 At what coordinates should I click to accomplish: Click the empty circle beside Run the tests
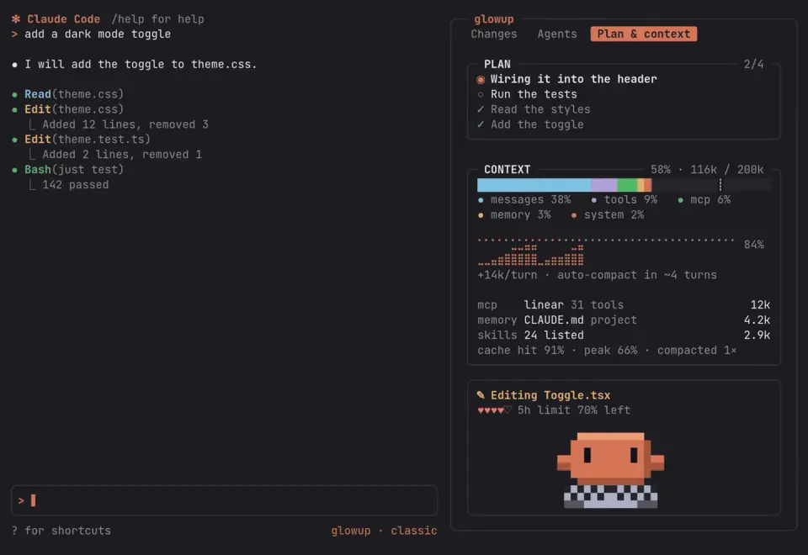[x=481, y=95]
